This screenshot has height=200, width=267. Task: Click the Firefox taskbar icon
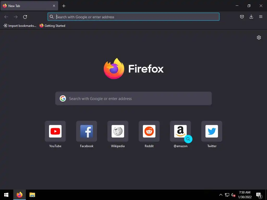click(19, 195)
